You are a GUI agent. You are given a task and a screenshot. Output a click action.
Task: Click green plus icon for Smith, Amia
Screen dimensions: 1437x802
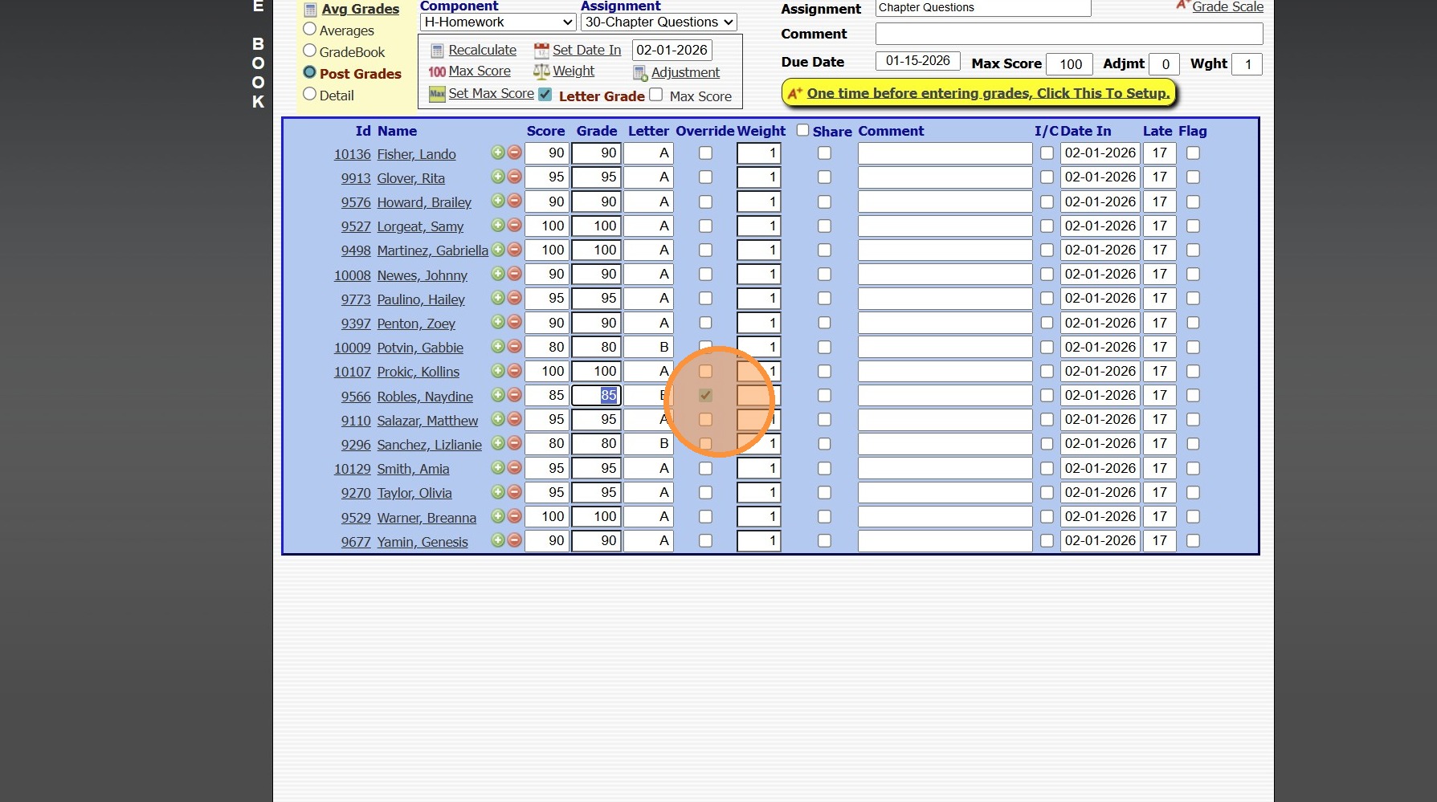point(498,467)
